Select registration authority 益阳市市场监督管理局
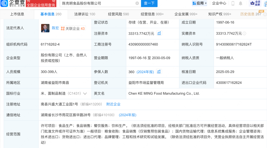The image size is (267, 148). (x=146, y=83)
